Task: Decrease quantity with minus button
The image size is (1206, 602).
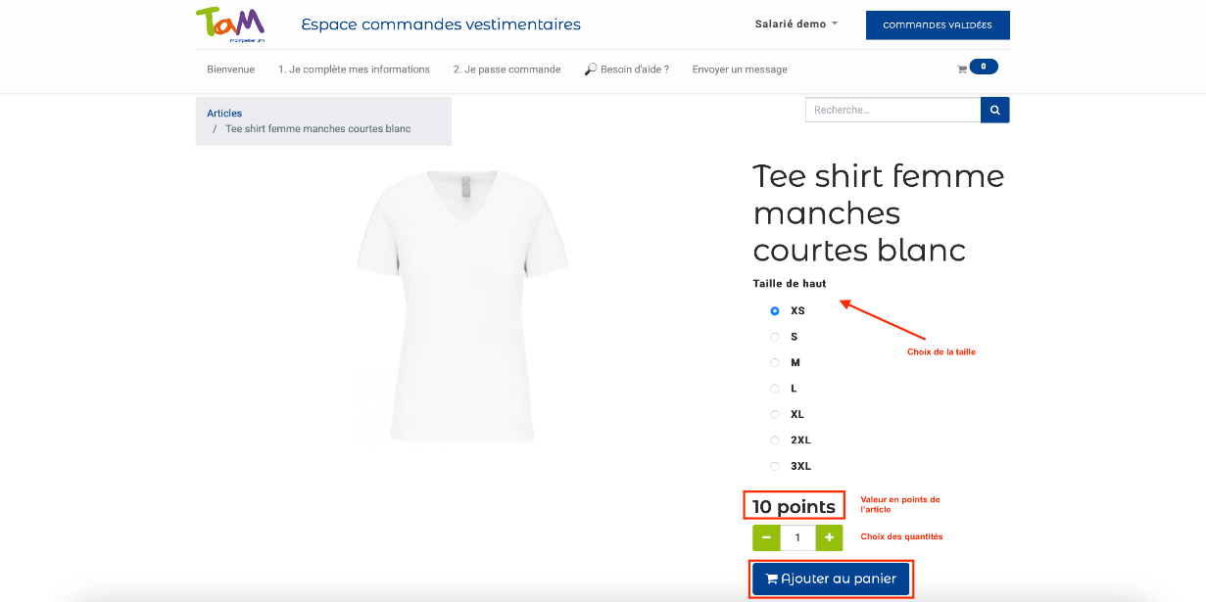Action: tap(766, 537)
